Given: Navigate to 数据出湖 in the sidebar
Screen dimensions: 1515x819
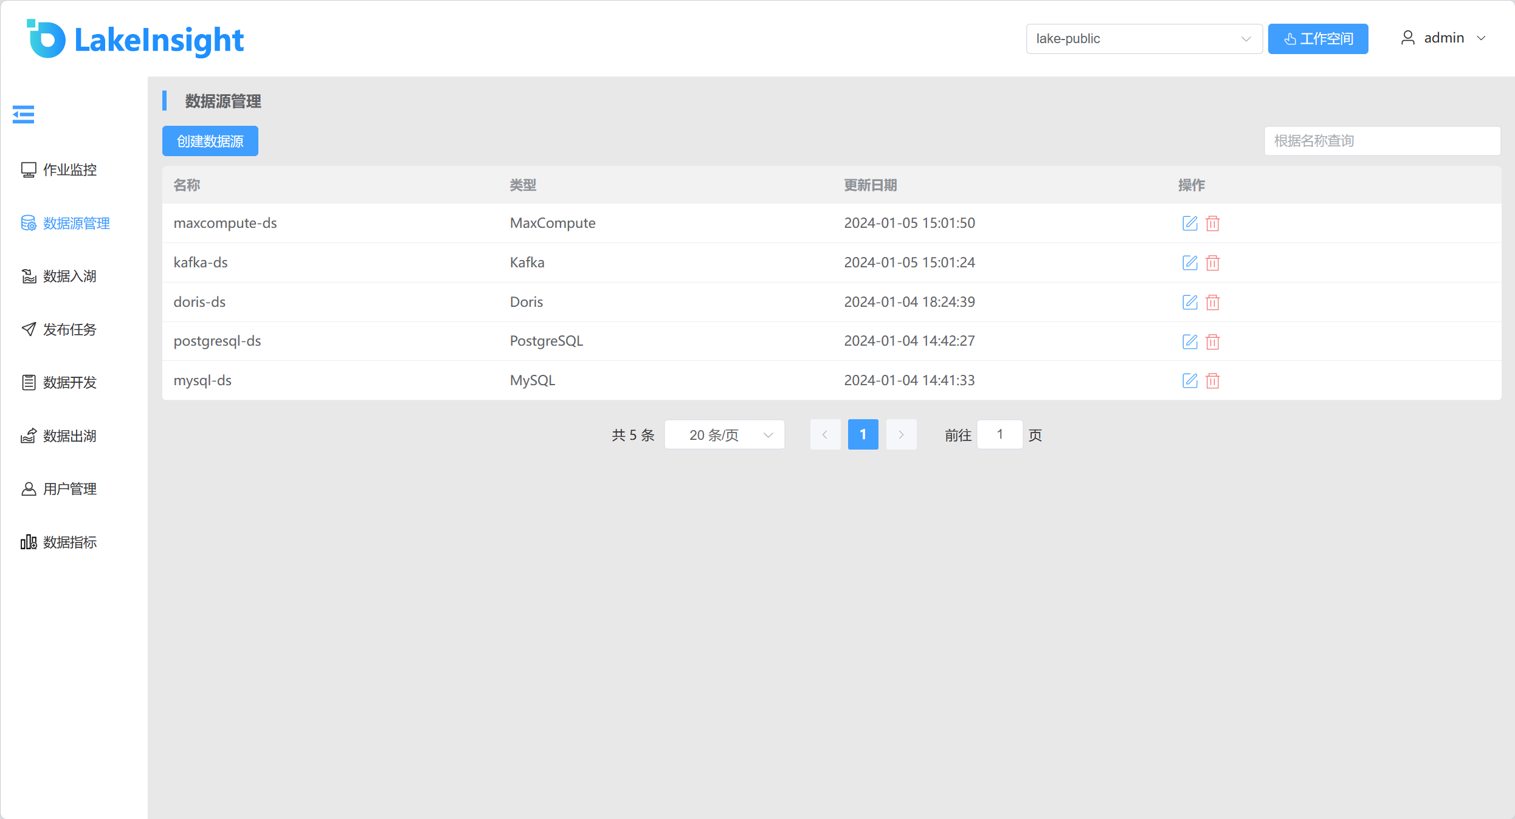Looking at the screenshot, I should pos(69,436).
